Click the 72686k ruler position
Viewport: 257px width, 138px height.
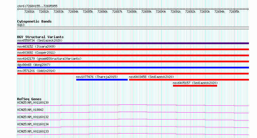(103, 12)
